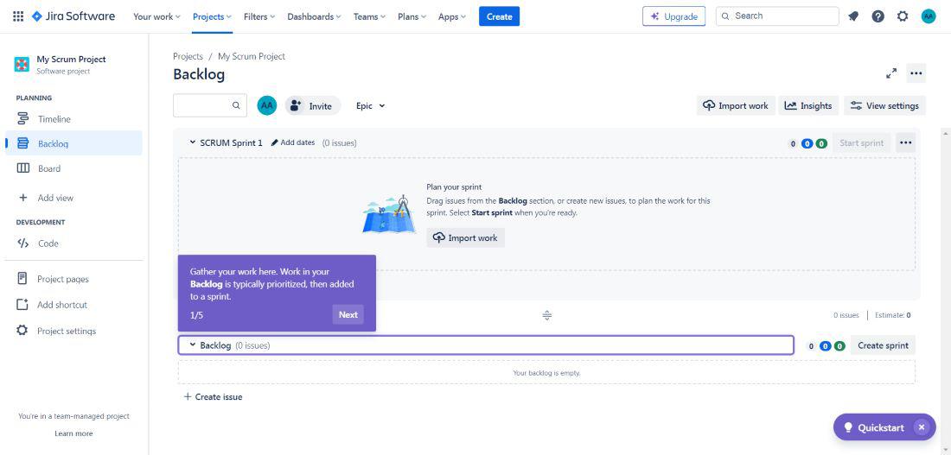This screenshot has width=951, height=455.
Task: Open Board in the sidebar
Action: [73, 168]
